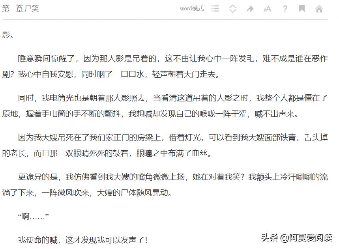The image size is (339, 249).
Task: Open the table of contents list icon
Action: click(x=215, y=8)
